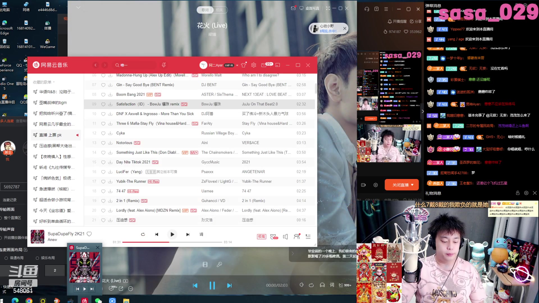The width and height of the screenshot is (539, 303).
Task: Open listen together icon in NetEase player bar
Action: click(297, 237)
